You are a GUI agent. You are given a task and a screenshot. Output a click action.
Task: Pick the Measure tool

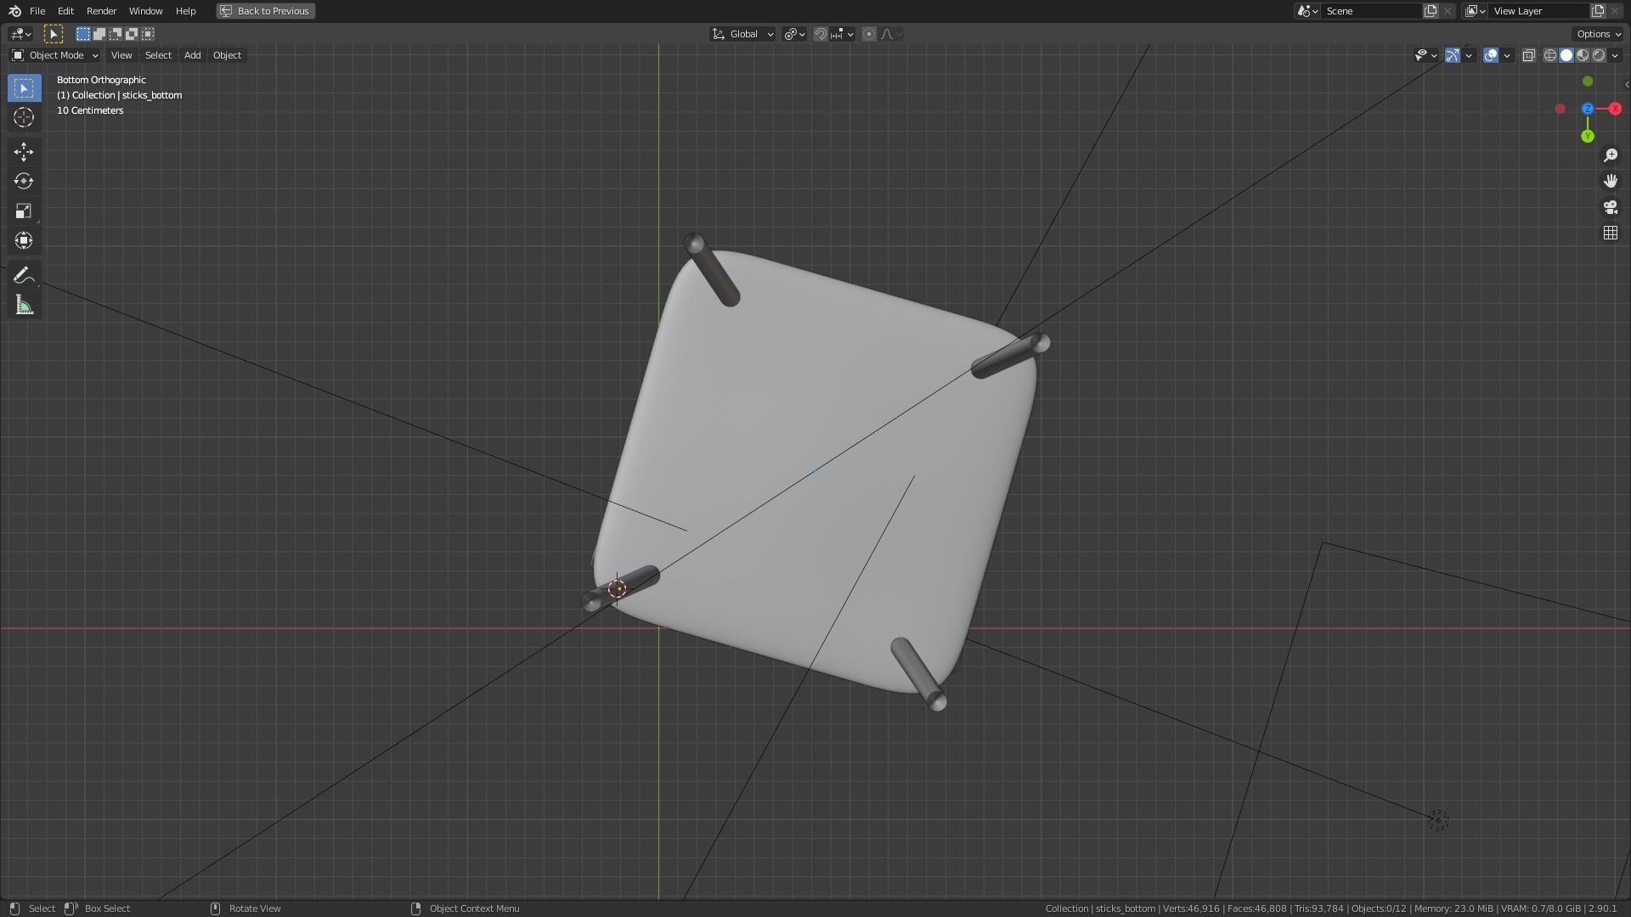pyautogui.click(x=24, y=305)
